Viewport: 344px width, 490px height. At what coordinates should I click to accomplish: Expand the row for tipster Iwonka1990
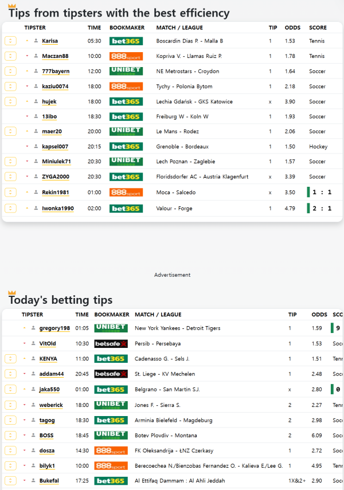[10, 208]
